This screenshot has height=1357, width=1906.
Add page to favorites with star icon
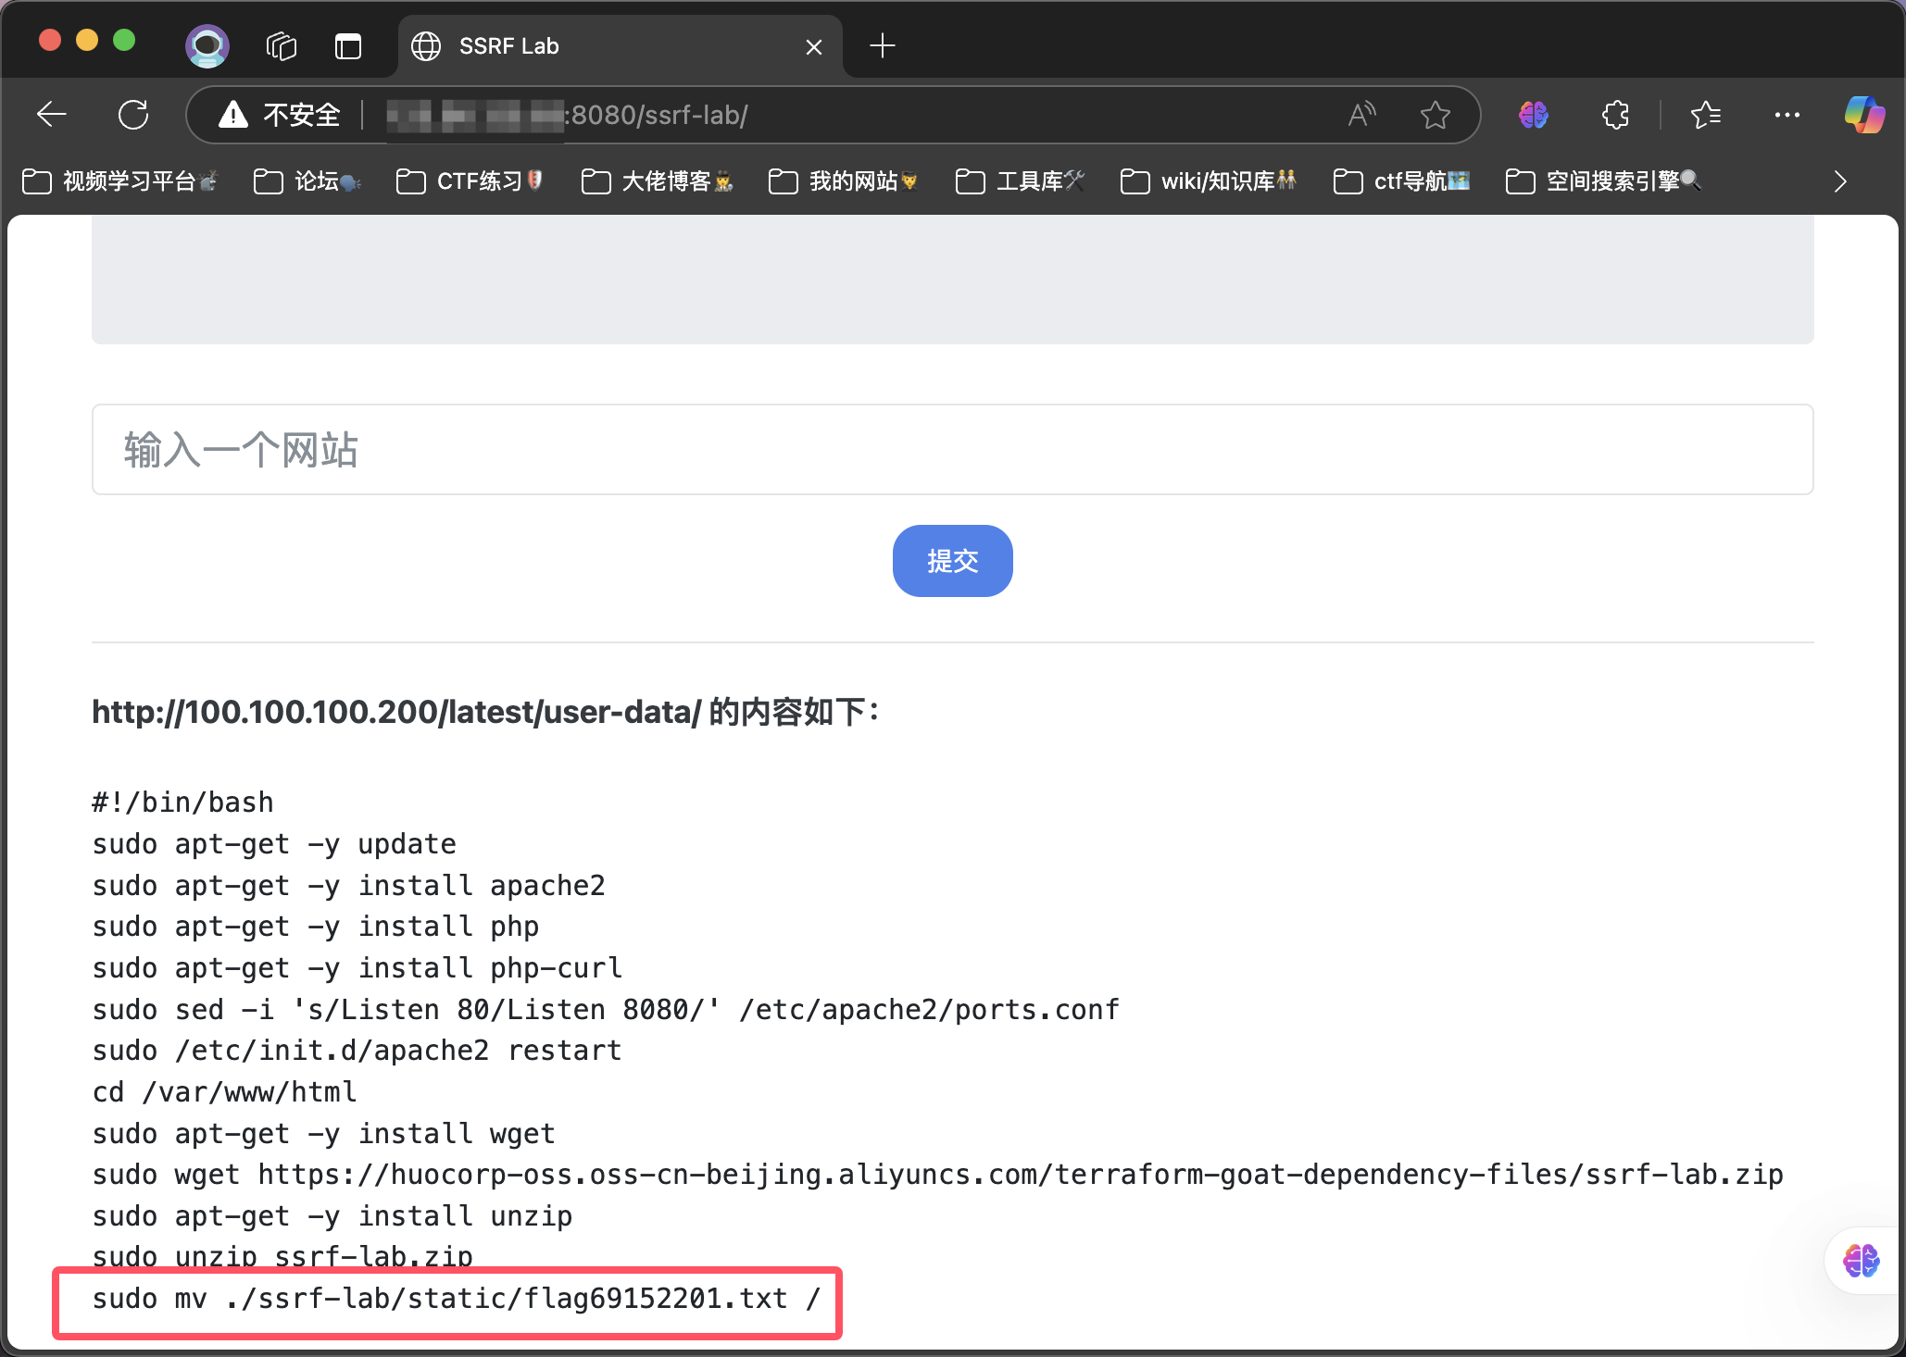click(1435, 115)
